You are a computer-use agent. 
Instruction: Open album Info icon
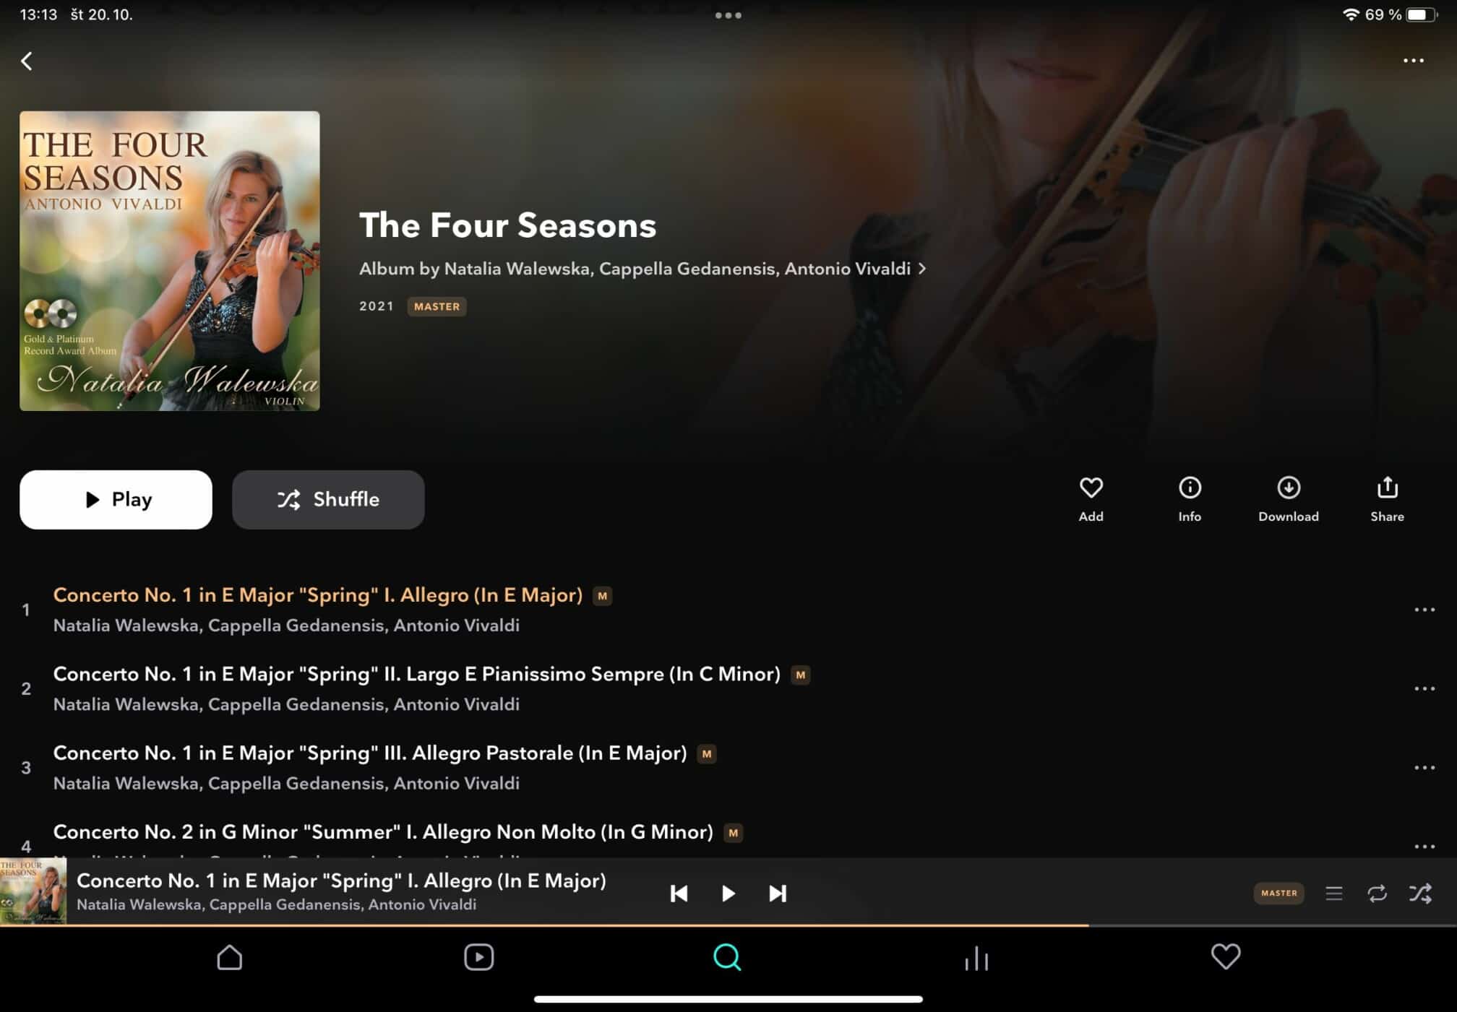1190,499
